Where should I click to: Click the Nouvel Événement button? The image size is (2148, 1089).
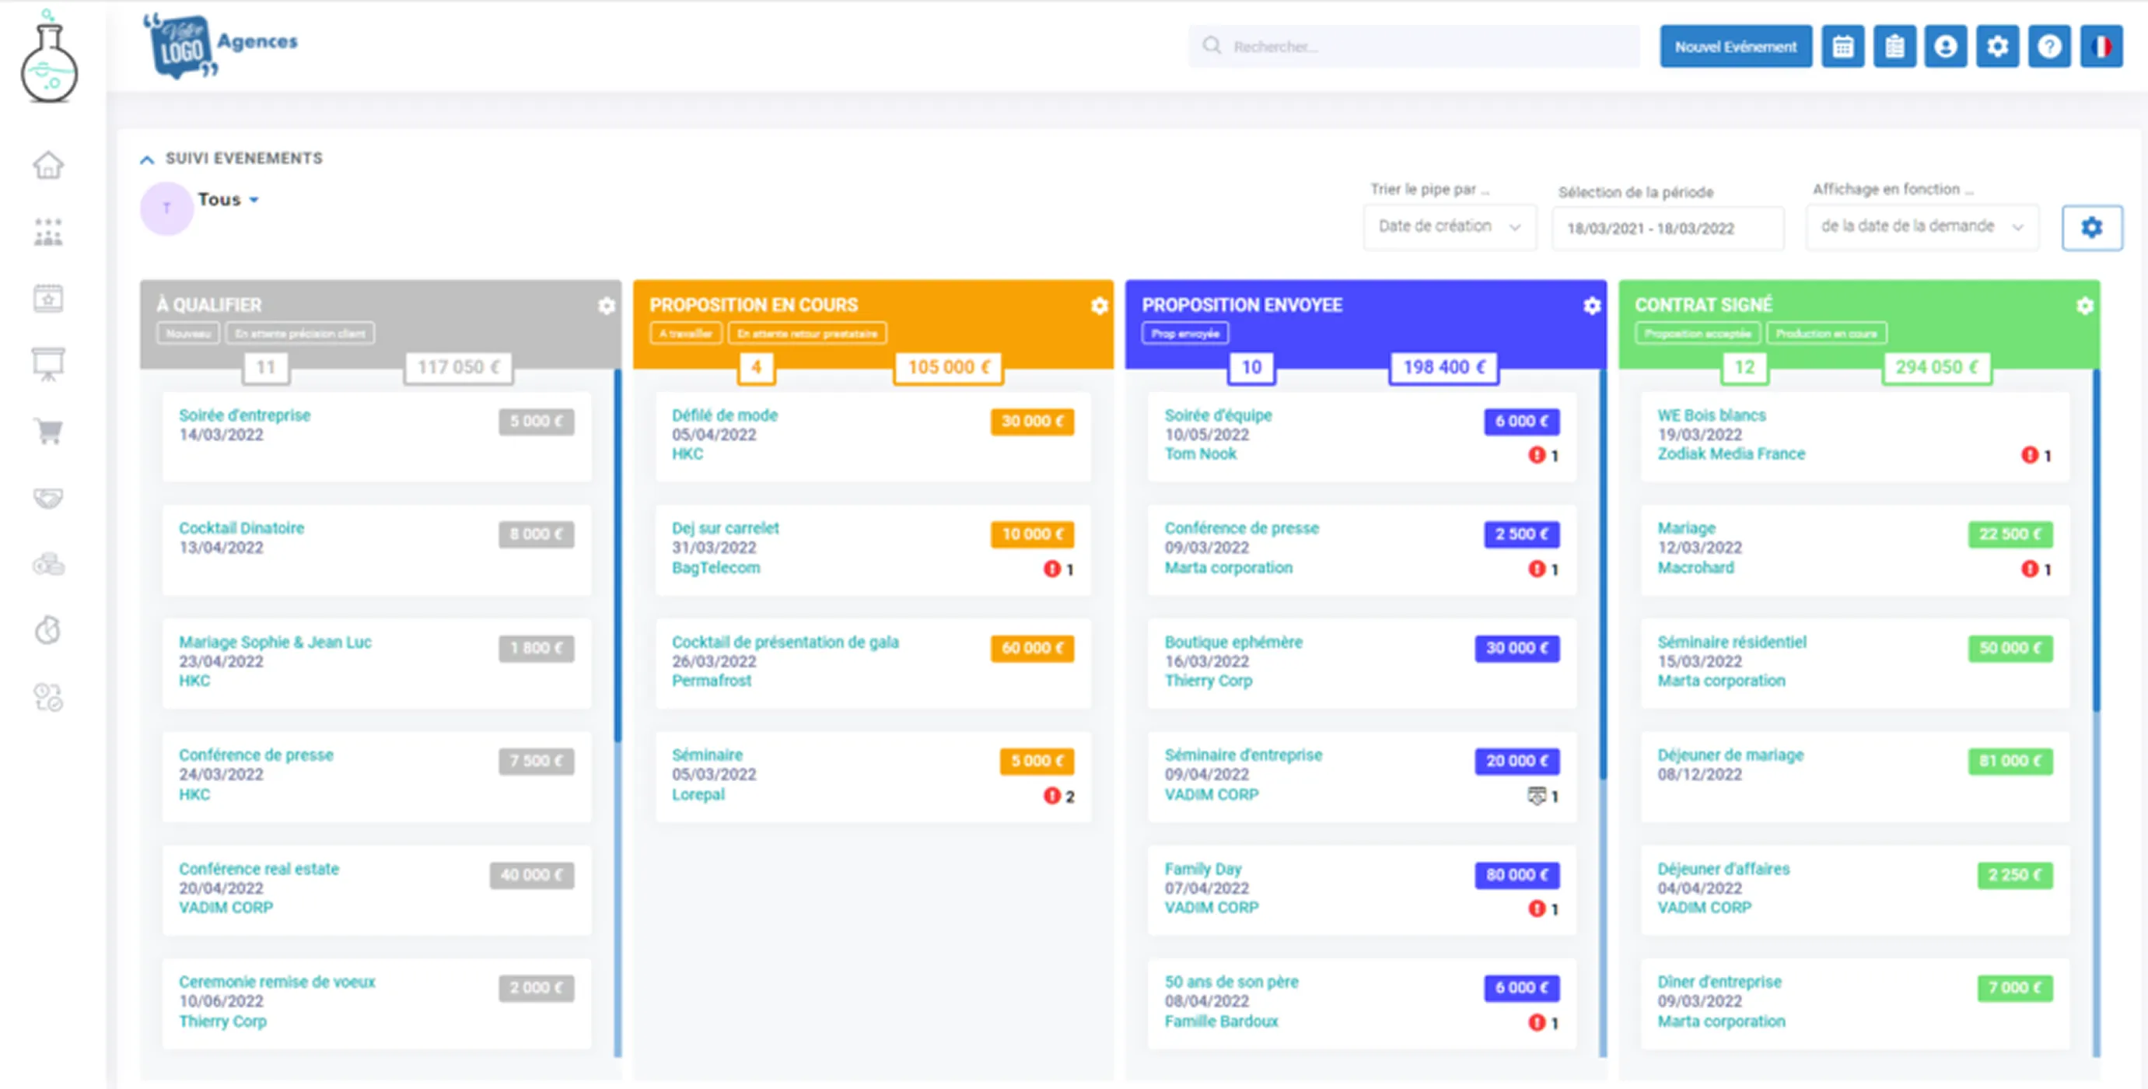click(x=1735, y=47)
